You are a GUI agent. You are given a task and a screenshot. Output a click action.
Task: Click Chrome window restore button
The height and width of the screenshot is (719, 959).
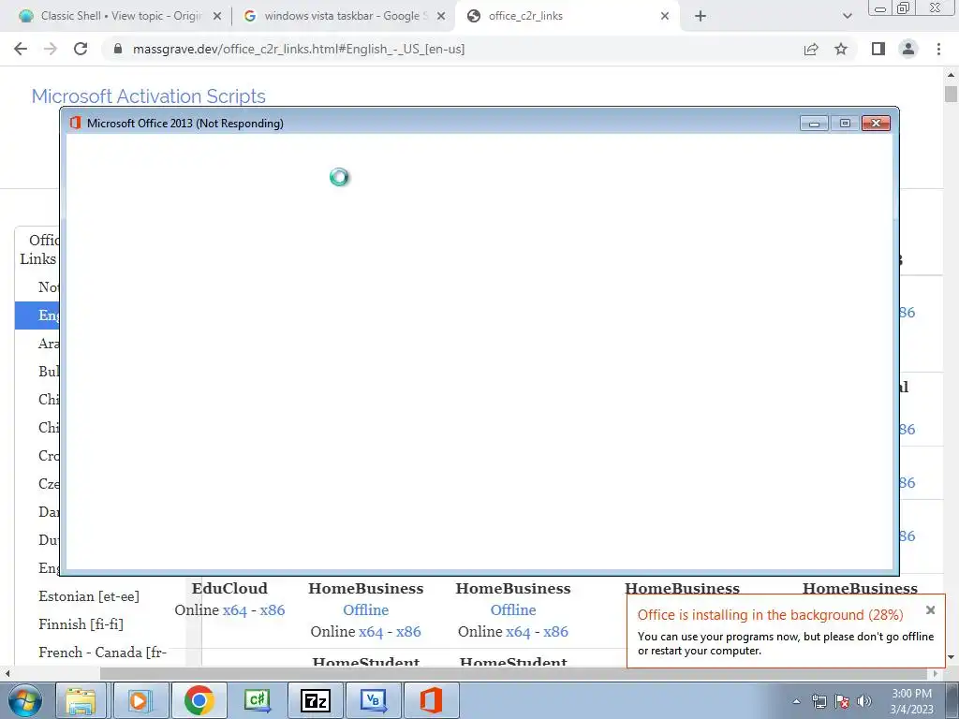click(904, 7)
